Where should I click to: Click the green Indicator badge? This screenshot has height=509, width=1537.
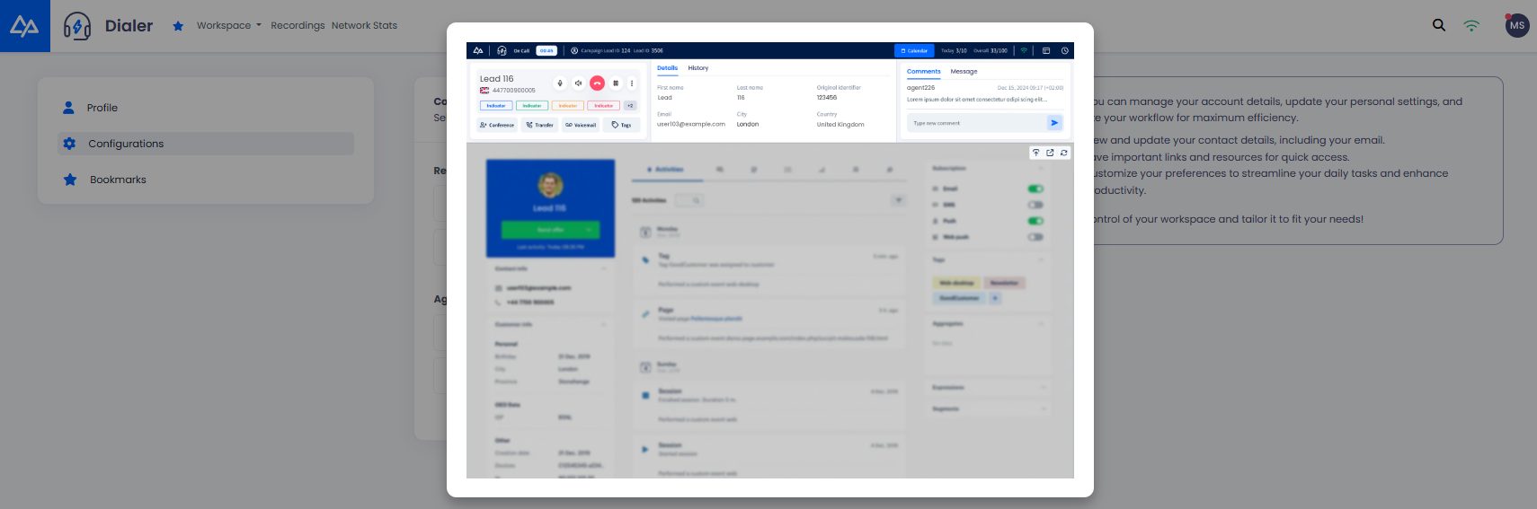point(532,106)
